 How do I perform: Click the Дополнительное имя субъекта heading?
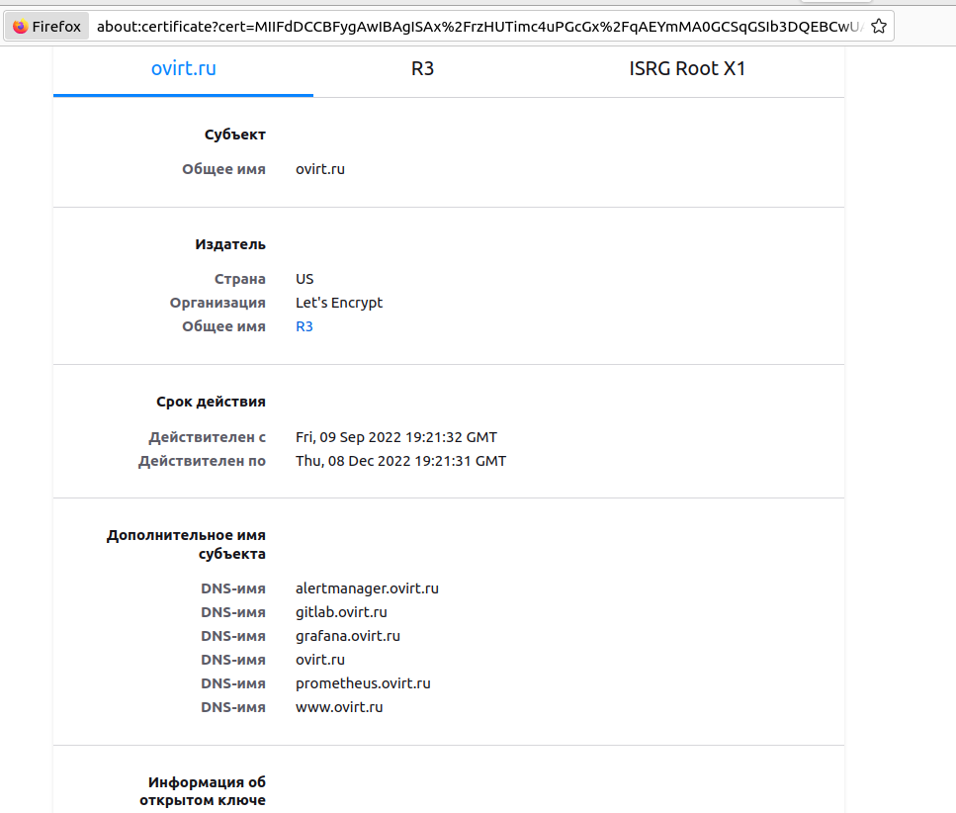coord(186,544)
